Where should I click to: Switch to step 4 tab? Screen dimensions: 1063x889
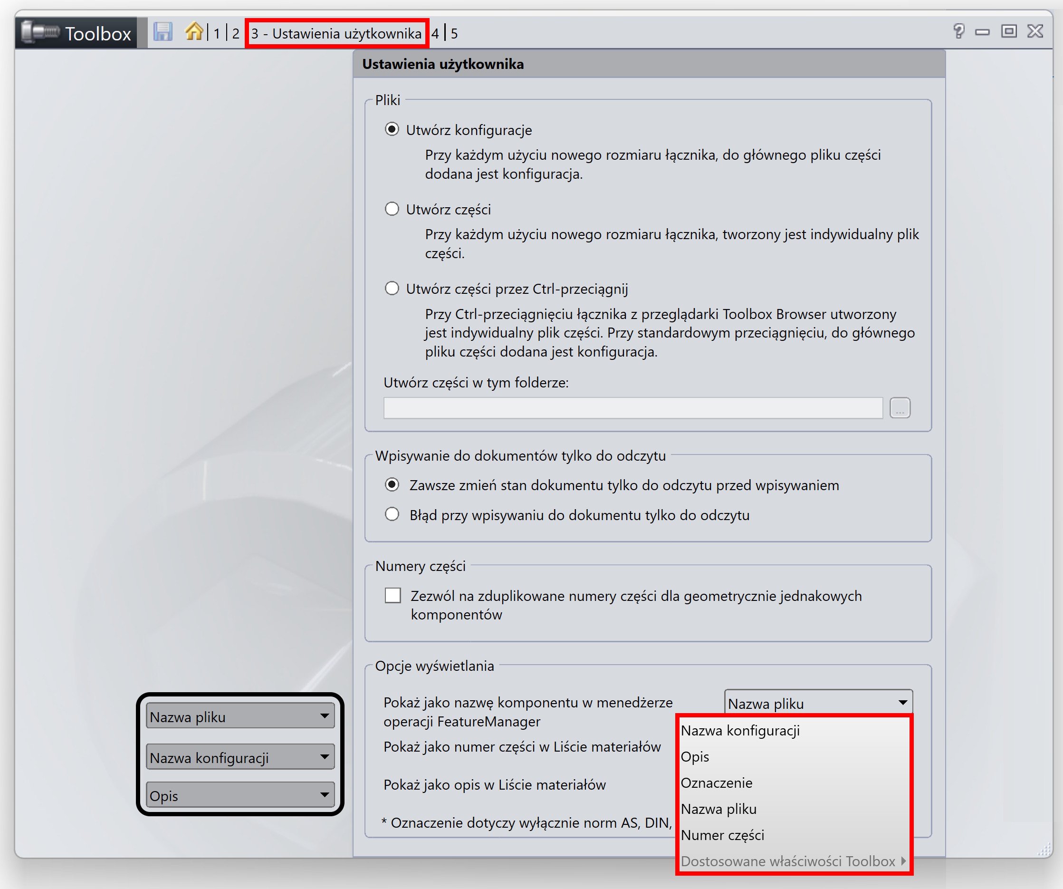click(435, 33)
